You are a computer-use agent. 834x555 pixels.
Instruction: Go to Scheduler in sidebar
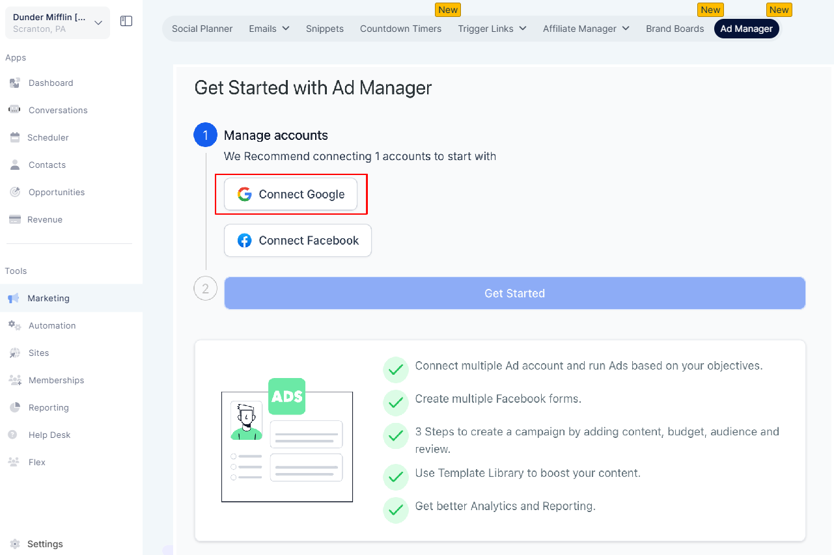click(48, 137)
